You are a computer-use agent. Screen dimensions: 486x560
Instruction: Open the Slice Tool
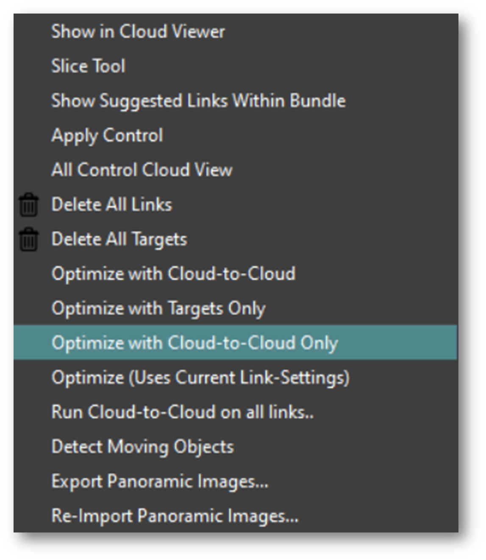click(88, 66)
